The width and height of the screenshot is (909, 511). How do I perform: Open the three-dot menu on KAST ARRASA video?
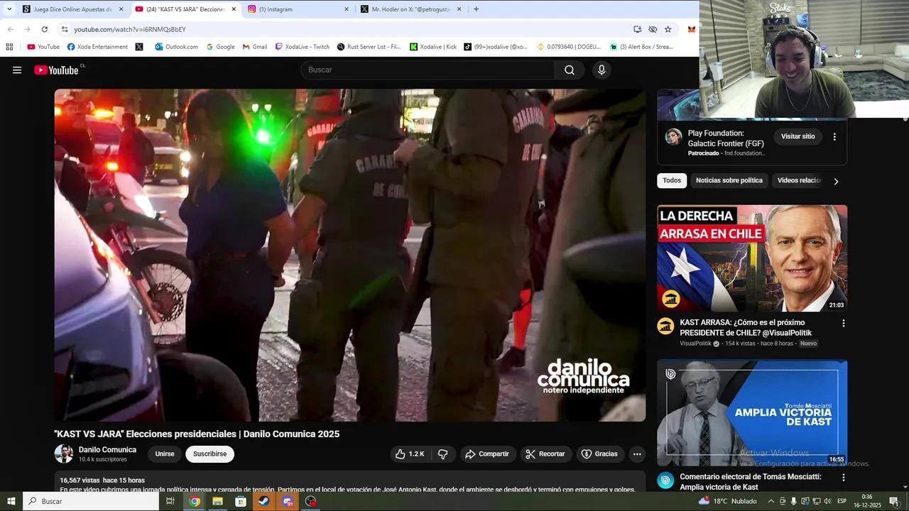click(x=844, y=323)
